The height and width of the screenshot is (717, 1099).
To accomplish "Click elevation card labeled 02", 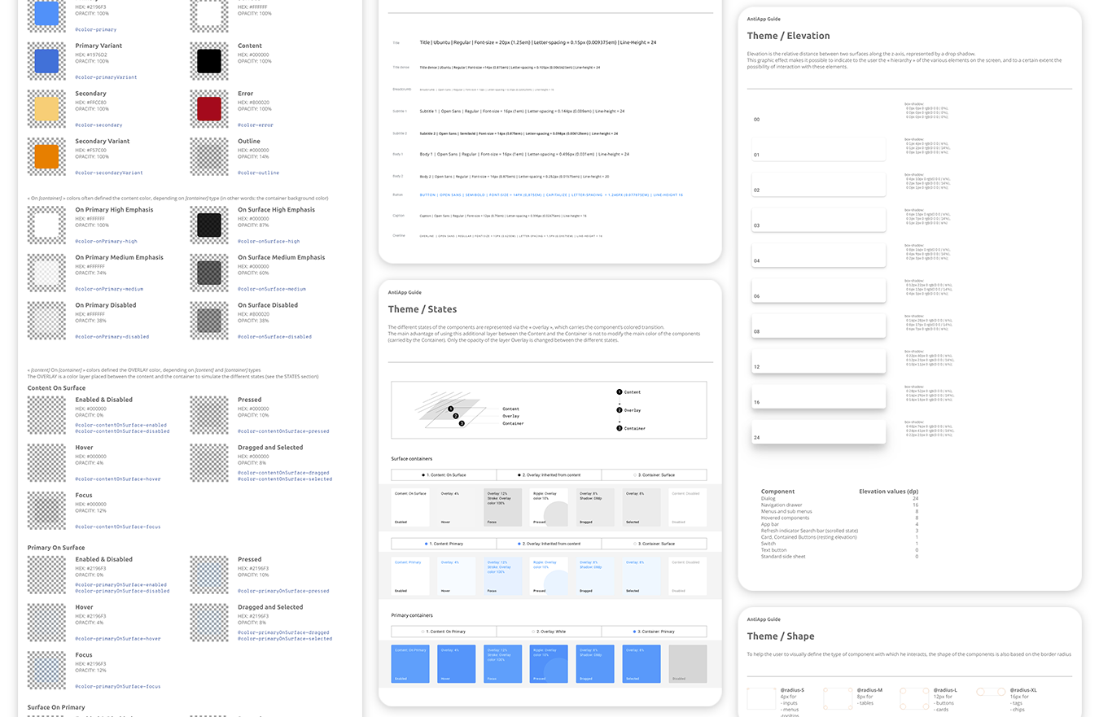I will click(818, 184).
